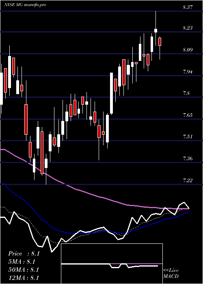Click the 8.09 price axis label
The width and height of the screenshot is (203, 284).
pos(188,50)
